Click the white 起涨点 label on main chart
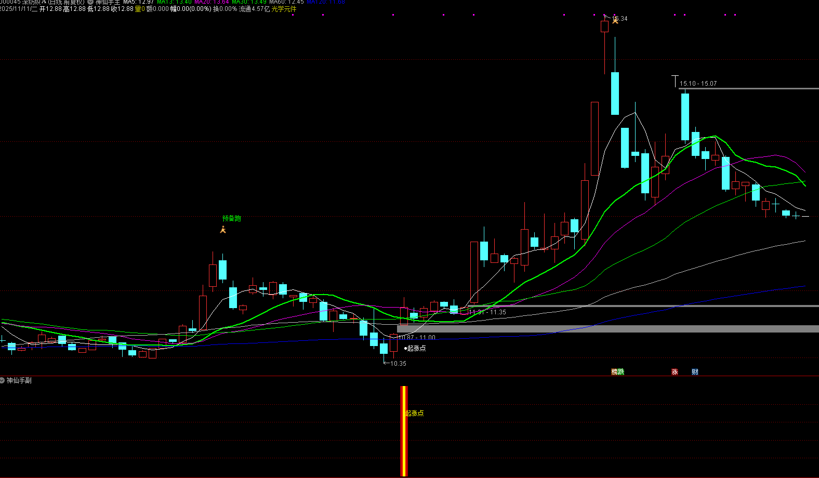This screenshot has width=819, height=478. click(416, 348)
